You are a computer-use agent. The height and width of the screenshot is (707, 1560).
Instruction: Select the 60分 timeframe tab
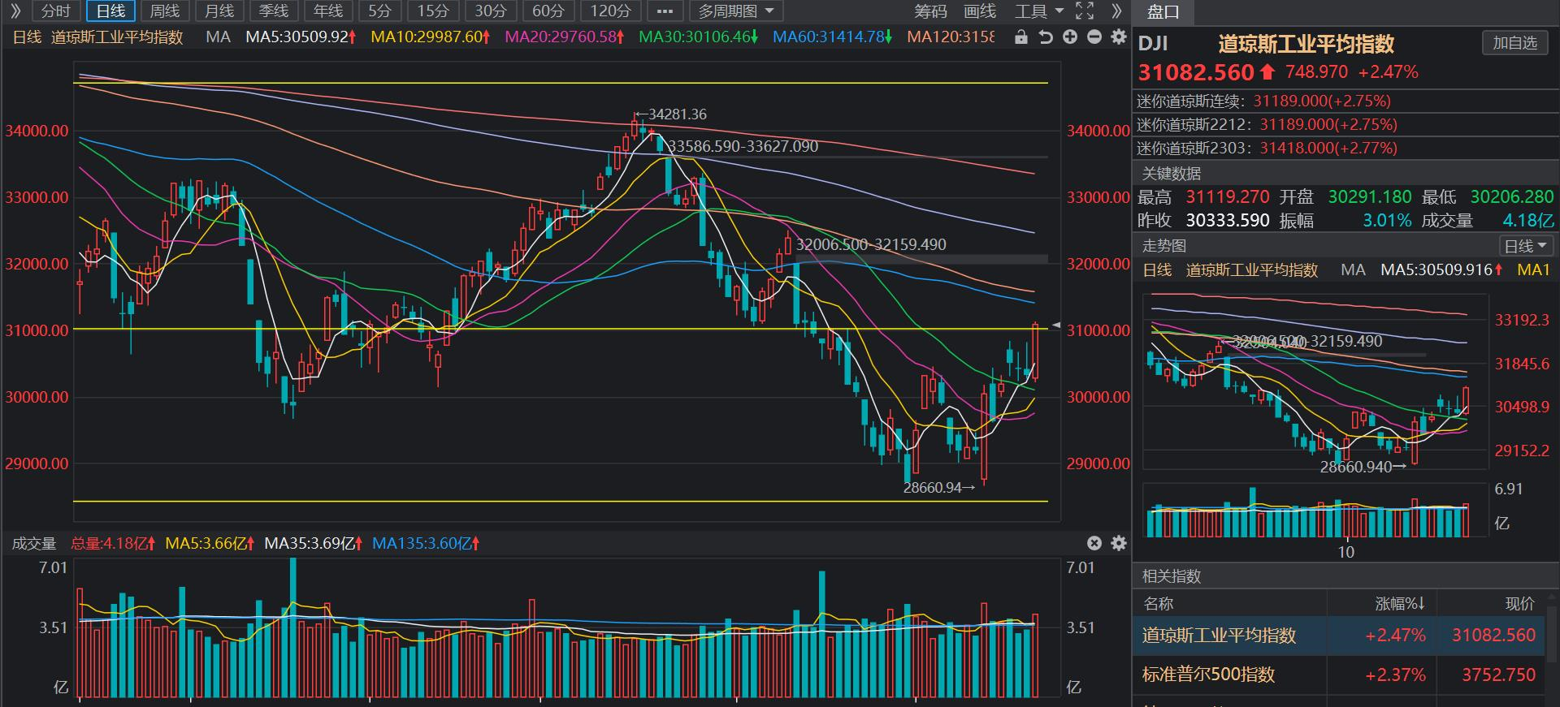548,11
